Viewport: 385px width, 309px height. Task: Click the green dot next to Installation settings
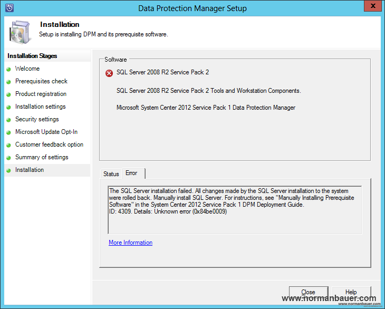click(9, 107)
